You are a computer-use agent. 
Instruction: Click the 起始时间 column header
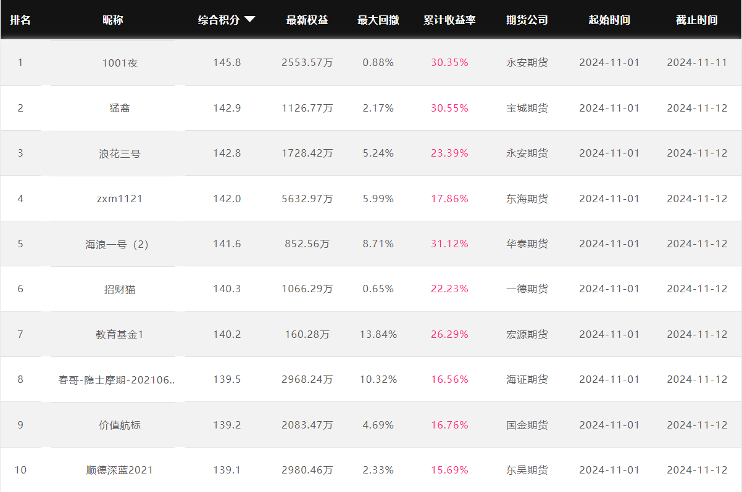pyautogui.click(x=609, y=20)
